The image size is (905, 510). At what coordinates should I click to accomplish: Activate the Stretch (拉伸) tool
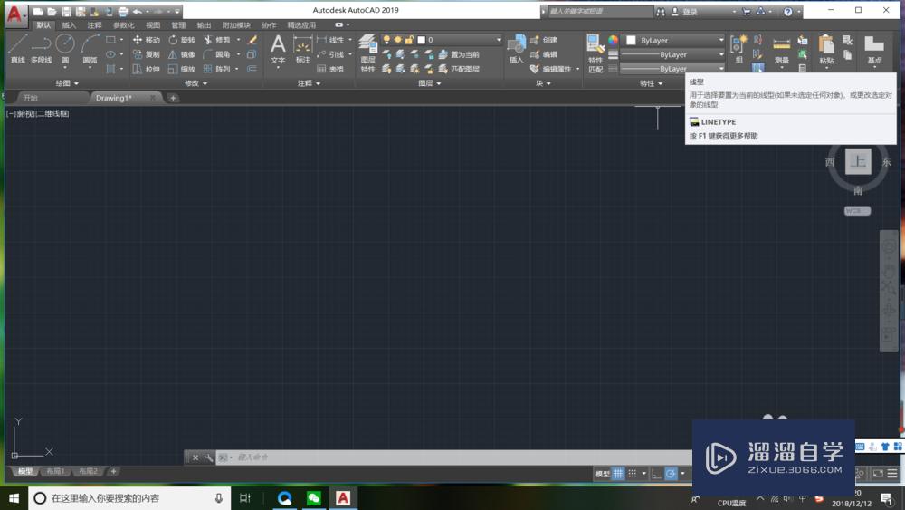coord(146,69)
